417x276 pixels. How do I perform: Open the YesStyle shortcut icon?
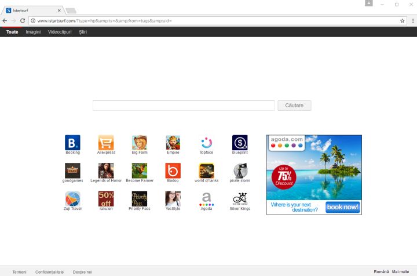point(173,199)
